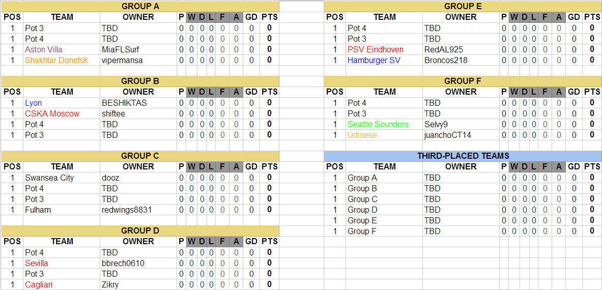Select the Sevilla team name
Image resolution: width=602 pixels, height=290 pixels.
tap(37, 263)
